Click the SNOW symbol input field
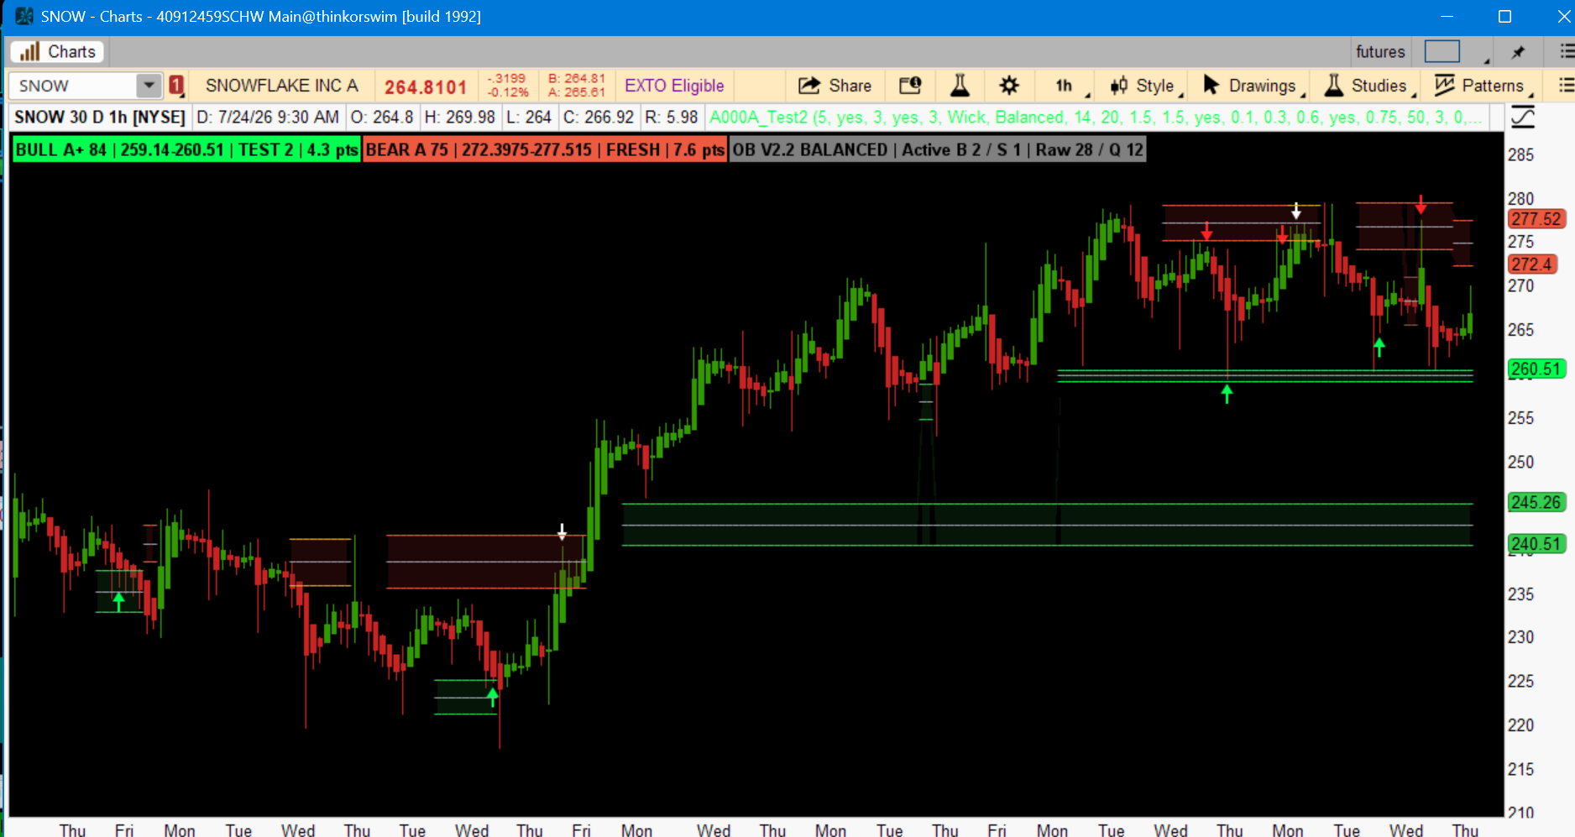1575x837 pixels. (73, 86)
